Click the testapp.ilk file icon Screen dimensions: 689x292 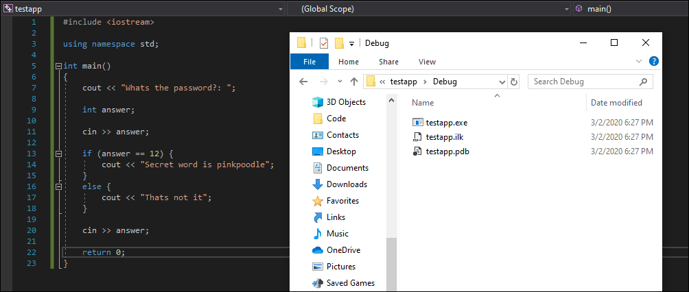click(x=417, y=137)
